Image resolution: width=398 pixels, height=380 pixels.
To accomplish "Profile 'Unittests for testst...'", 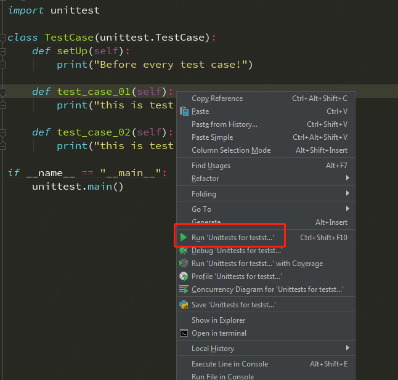I will point(266,277).
